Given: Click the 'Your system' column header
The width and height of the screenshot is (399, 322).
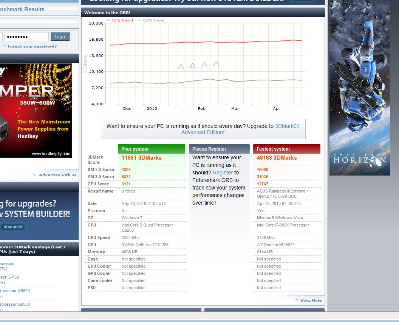Looking at the screenshot, I should [152, 149].
